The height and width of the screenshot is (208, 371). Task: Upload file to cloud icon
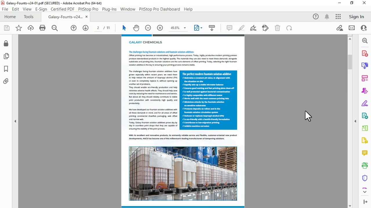point(30,28)
